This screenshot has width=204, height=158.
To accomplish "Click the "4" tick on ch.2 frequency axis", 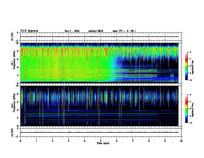I will (18, 110).
